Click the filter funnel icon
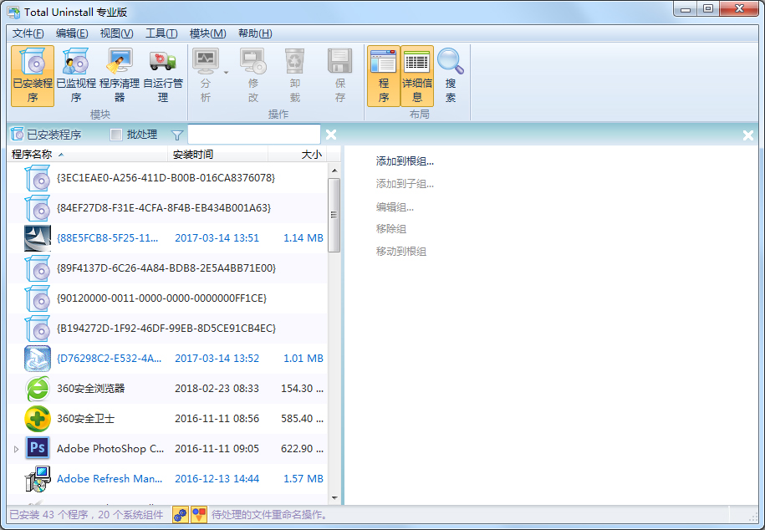The image size is (765, 530). click(x=177, y=135)
